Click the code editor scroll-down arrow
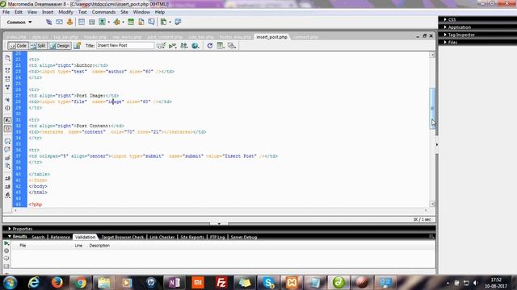 tap(432, 204)
